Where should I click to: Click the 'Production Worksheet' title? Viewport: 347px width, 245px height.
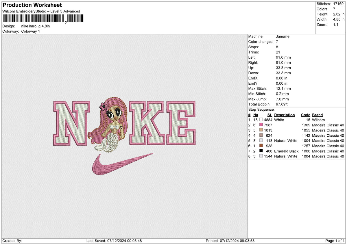point(32,5)
